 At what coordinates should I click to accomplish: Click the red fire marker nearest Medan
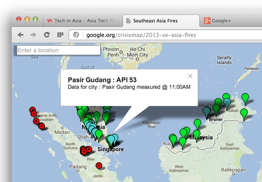point(41,126)
